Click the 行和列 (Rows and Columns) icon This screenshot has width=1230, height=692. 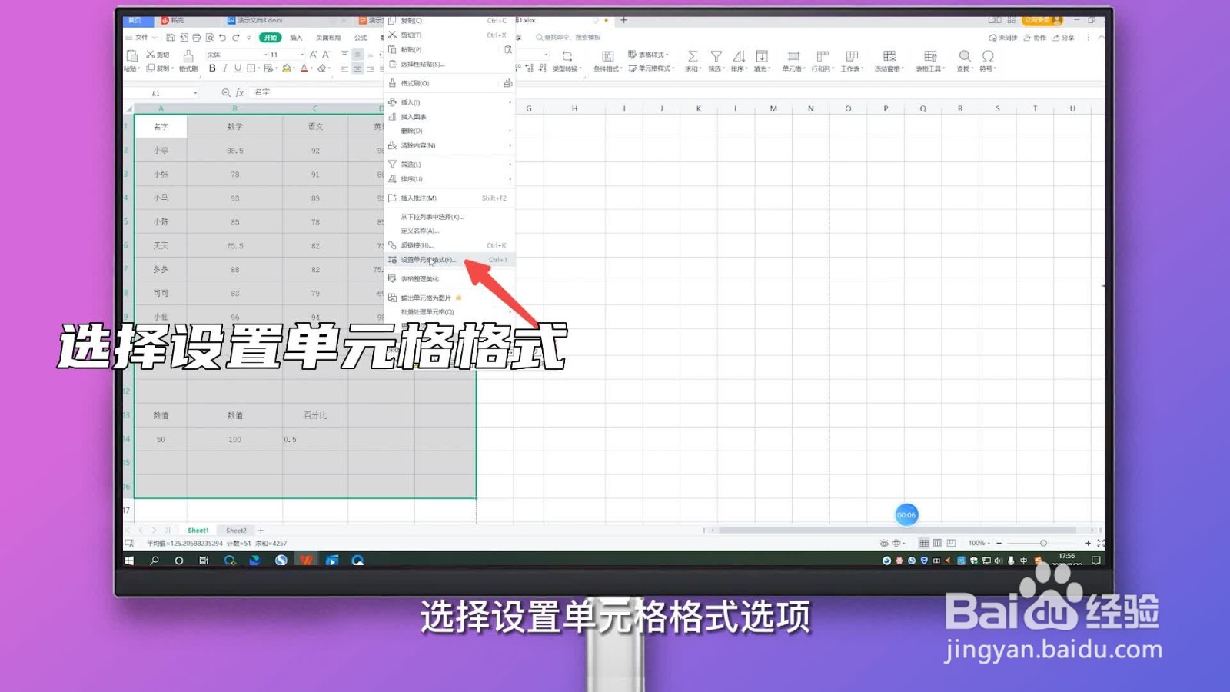point(823,56)
